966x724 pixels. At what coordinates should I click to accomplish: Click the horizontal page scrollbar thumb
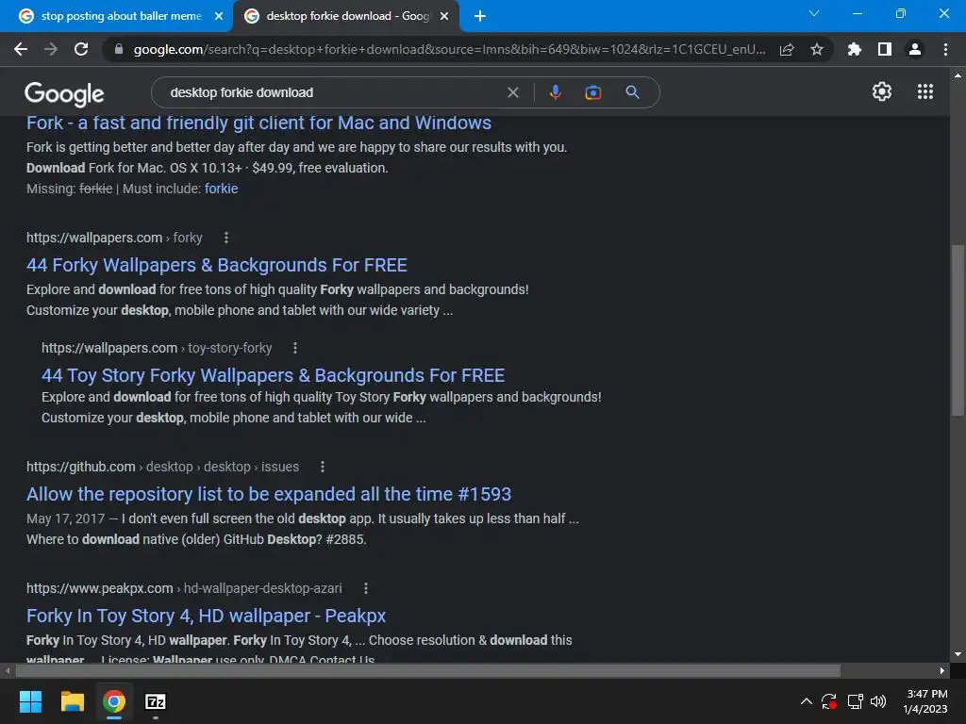(427, 670)
